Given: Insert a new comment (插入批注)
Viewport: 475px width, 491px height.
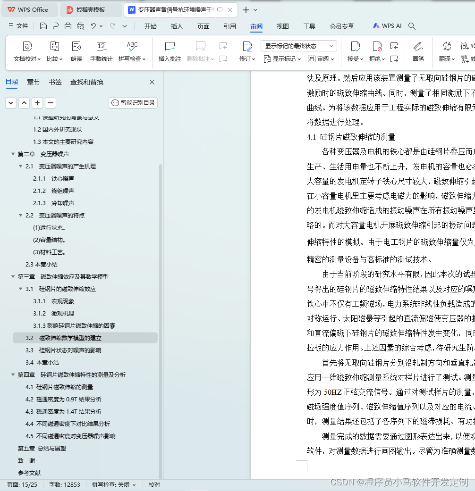Looking at the screenshot, I should click(170, 51).
